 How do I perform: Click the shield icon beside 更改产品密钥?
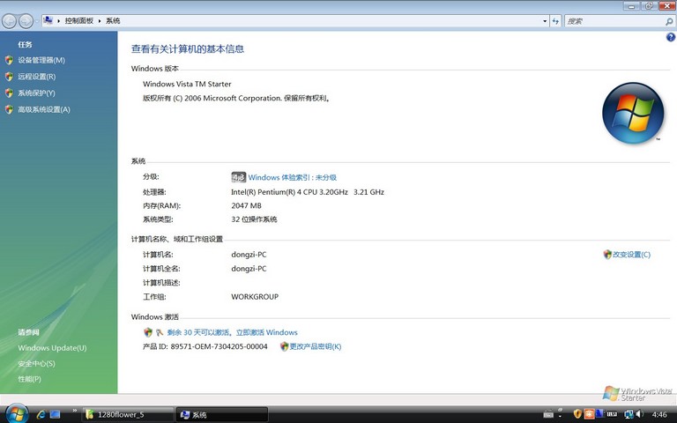[284, 346]
